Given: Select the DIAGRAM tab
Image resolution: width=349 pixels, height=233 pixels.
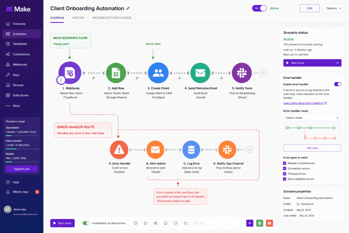Looking at the screenshot, I should click(57, 18).
